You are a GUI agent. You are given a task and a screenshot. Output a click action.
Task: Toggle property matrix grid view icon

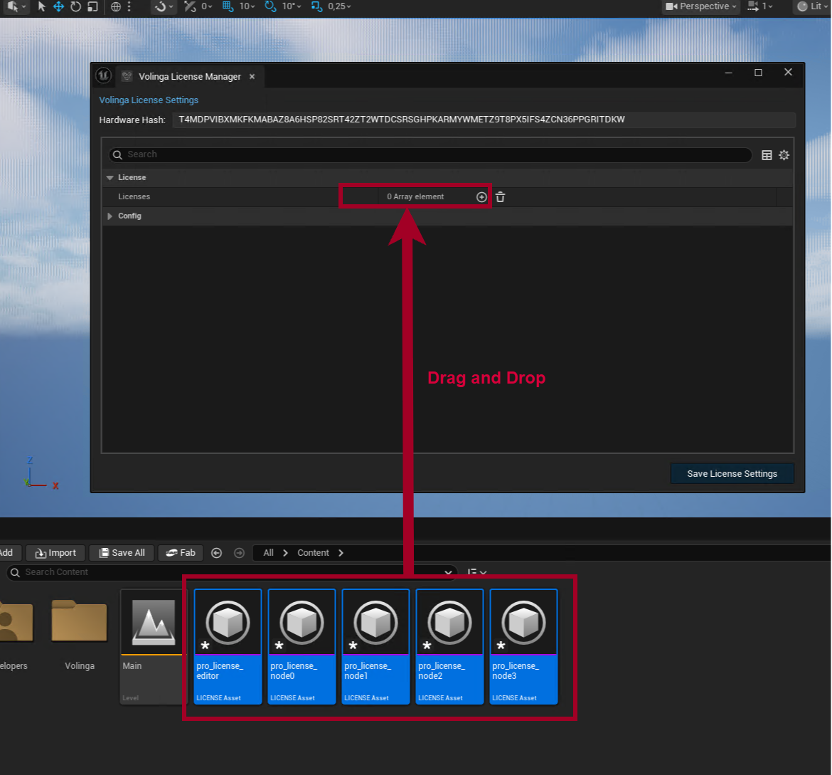pyautogui.click(x=767, y=155)
